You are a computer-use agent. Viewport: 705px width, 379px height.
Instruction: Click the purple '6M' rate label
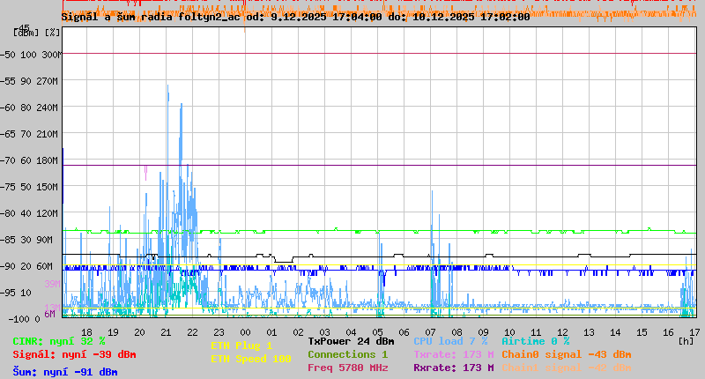click(49, 314)
